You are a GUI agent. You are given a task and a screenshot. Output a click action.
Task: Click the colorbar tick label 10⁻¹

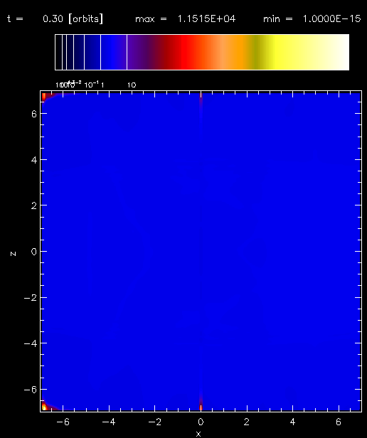click(92, 85)
